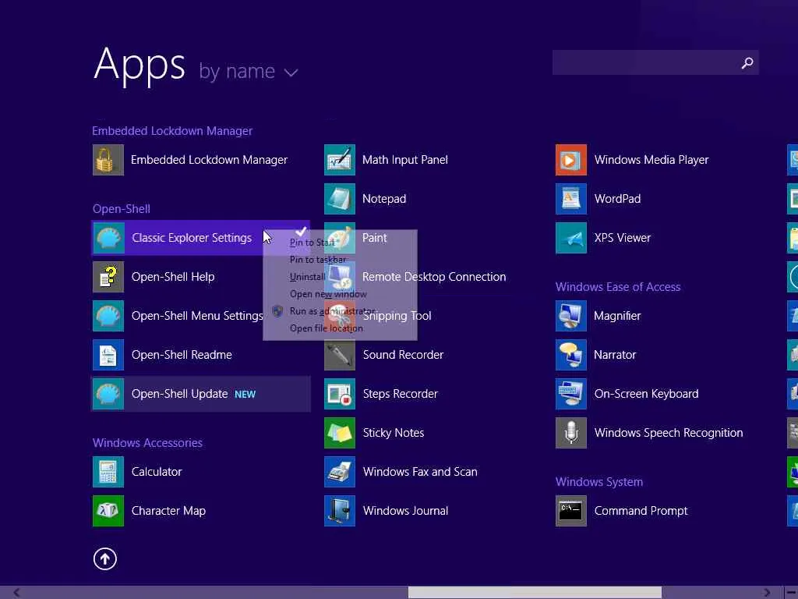This screenshot has width=798, height=599.
Task: Open the Magnifier icon
Action: 571,316
